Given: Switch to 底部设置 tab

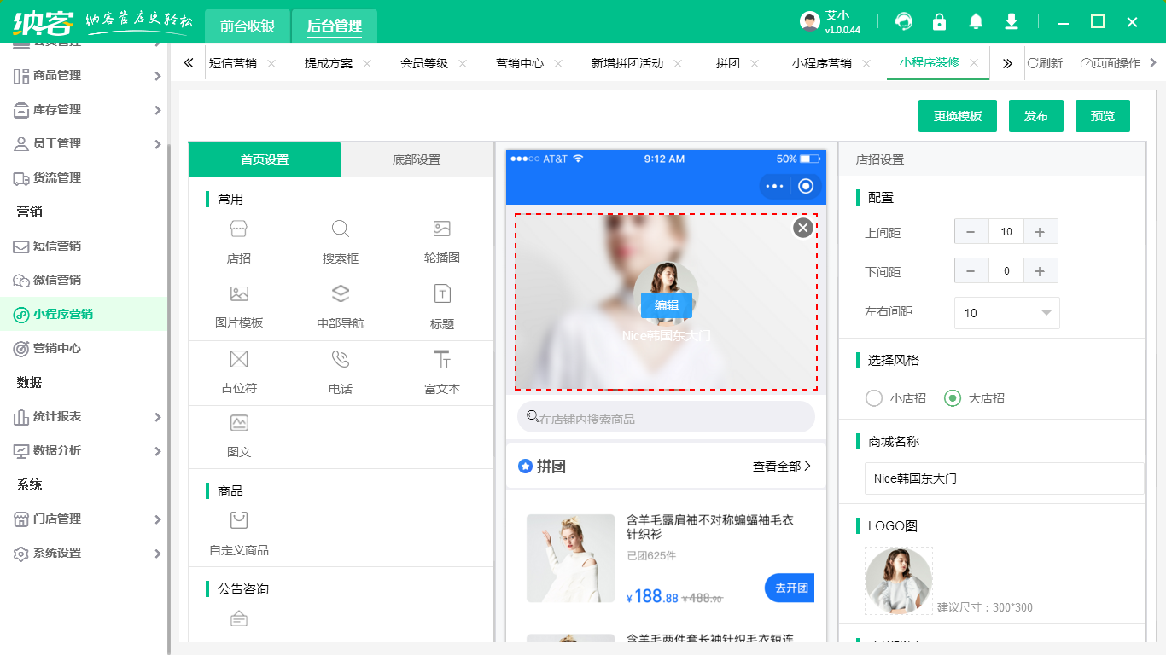Looking at the screenshot, I should click(417, 159).
